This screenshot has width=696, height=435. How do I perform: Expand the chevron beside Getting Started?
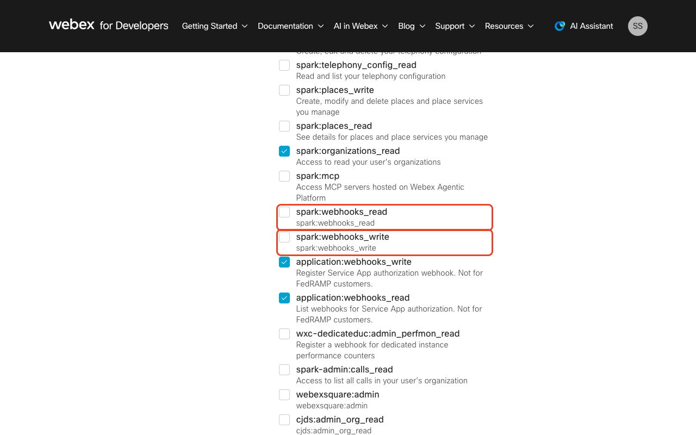coord(245,26)
